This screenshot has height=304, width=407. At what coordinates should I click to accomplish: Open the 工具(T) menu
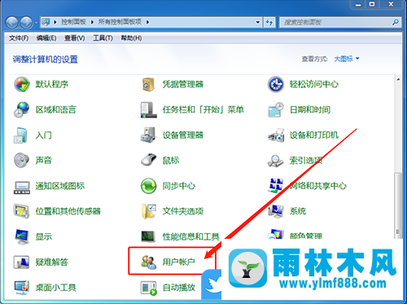click(x=103, y=38)
